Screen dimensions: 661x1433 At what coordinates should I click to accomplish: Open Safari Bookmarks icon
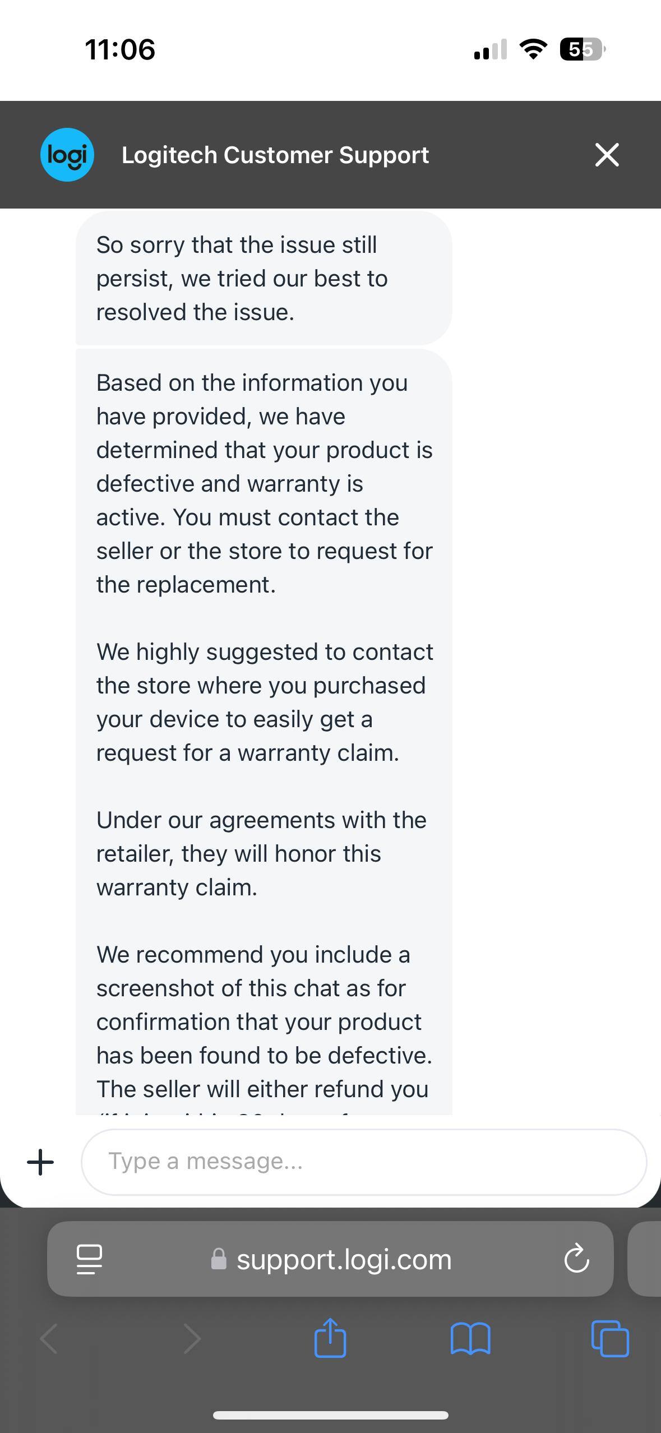(471, 1339)
